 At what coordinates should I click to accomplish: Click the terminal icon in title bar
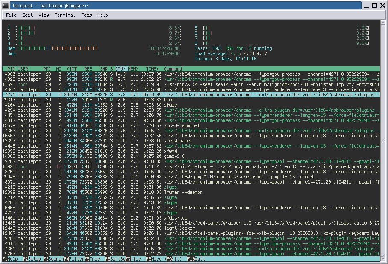click(x=6, y=6)
